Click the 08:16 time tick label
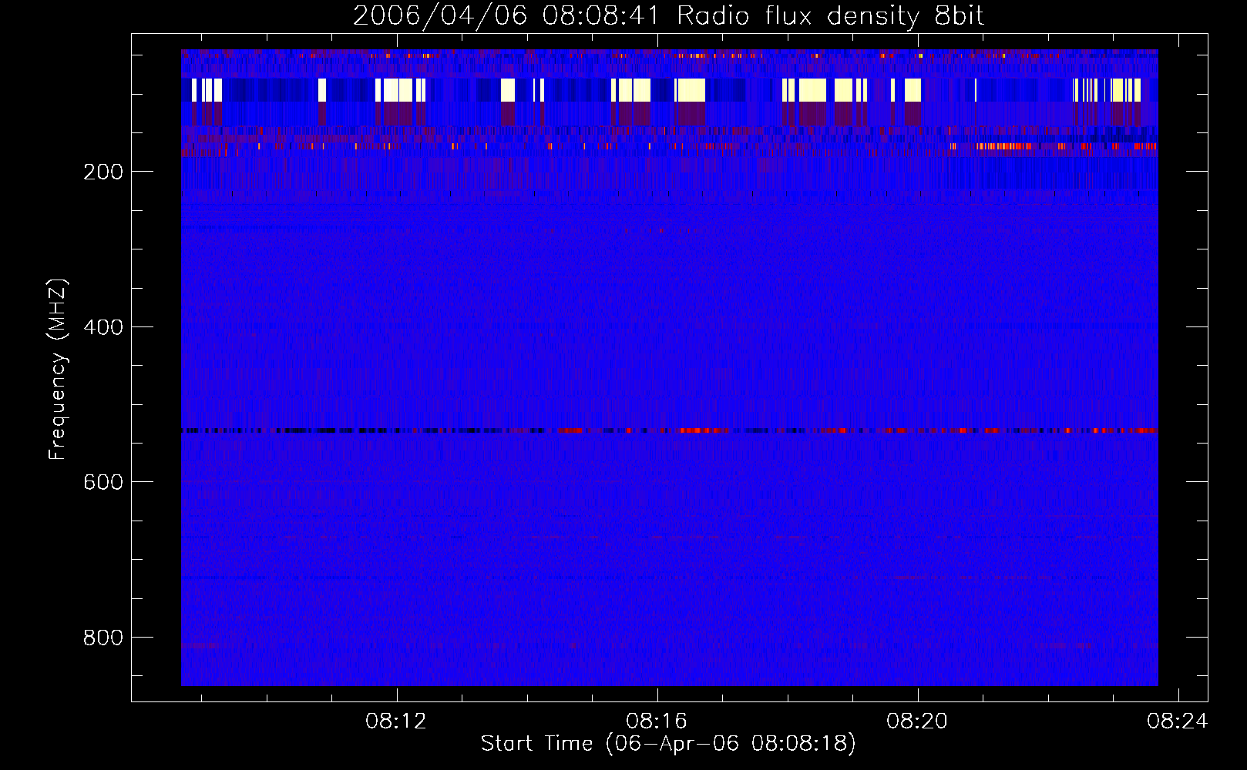The width and height of the screenshot is (1247, 770). coord(657,721)
